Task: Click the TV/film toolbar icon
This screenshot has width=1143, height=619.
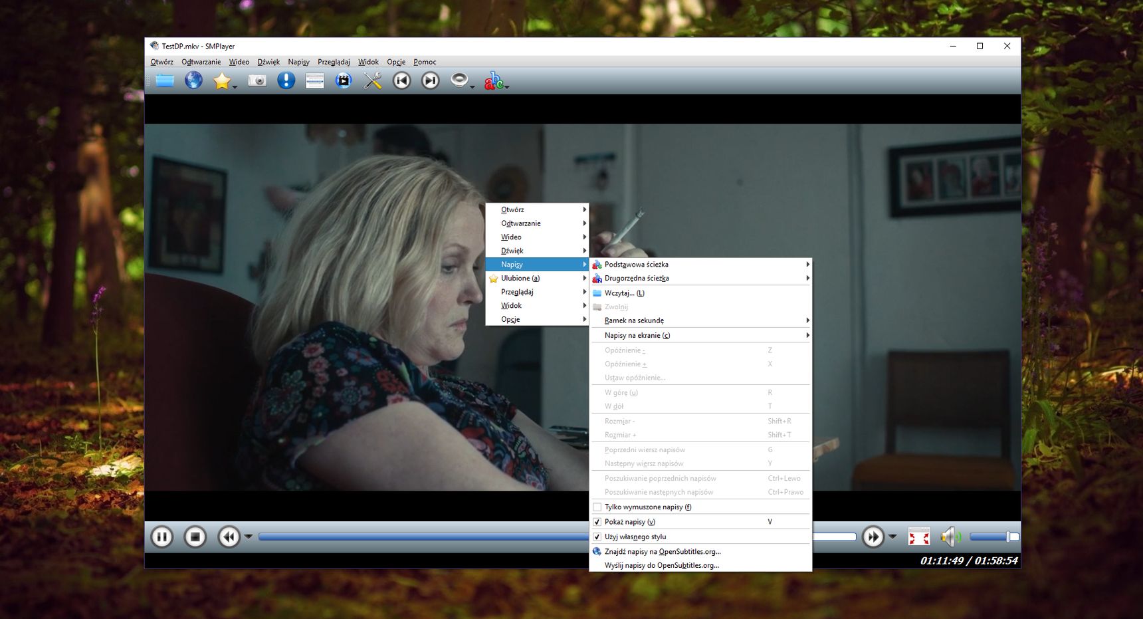Action: pyautogui.click(x=344, y=81)
